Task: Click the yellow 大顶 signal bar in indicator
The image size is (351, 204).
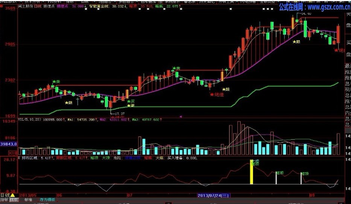Action: (251, 172)
